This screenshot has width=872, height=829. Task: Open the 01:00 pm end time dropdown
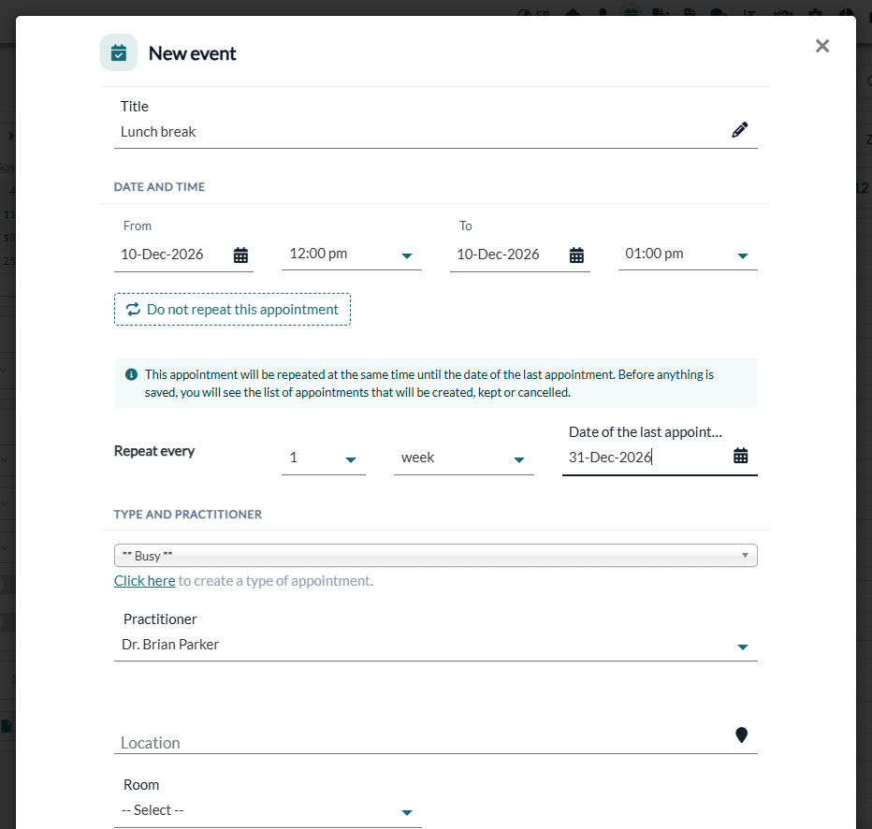688,255
